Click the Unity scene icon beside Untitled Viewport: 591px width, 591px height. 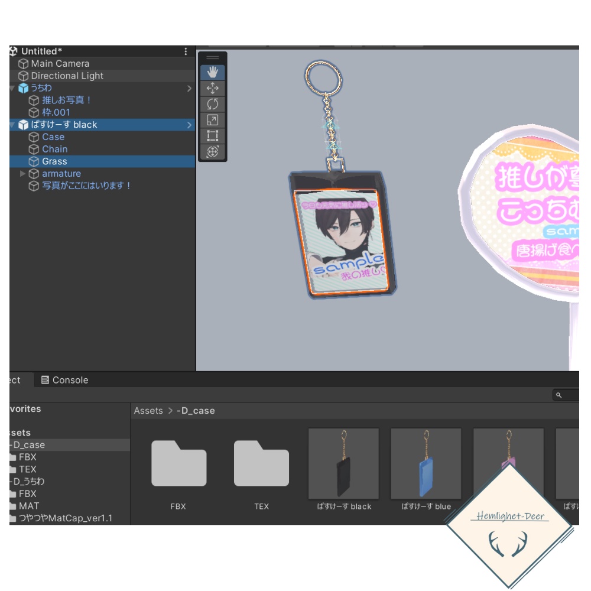point(14,51)
